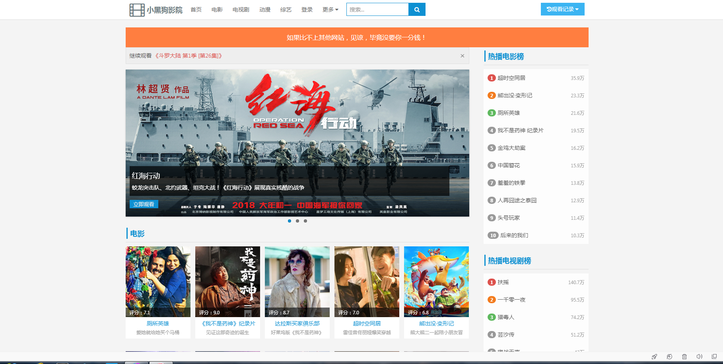Select the third carousel indicator dot
The image size is (723, 364).
coord(305,221)
